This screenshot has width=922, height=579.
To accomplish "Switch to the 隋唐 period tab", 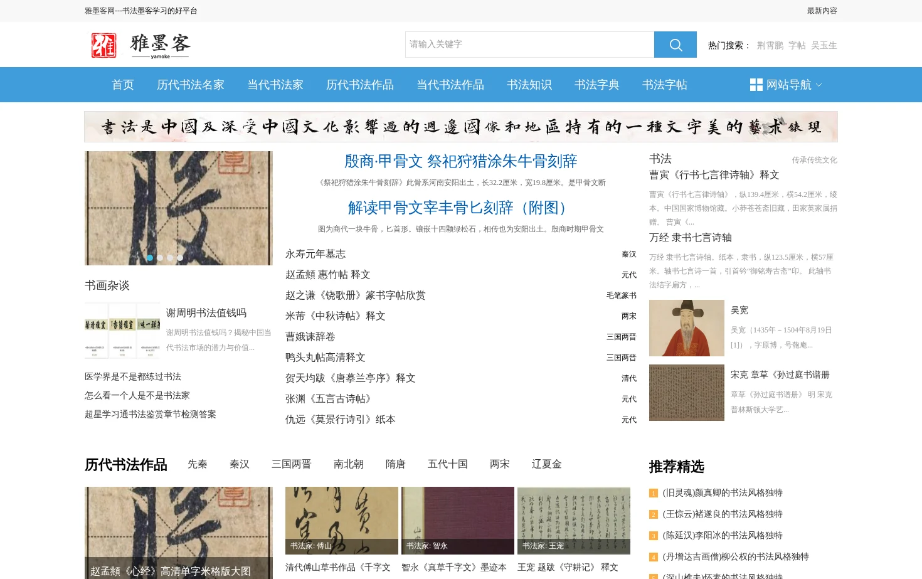I will pos(396,464).
